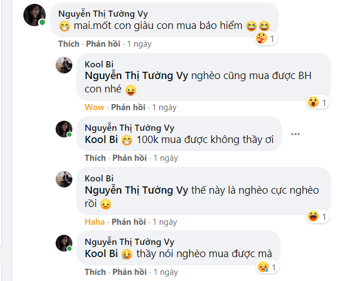Click Tường Vy's avatar on the last reply
Image resolution: width=360 pixels, height=281 pixels.
pos(64,243)
